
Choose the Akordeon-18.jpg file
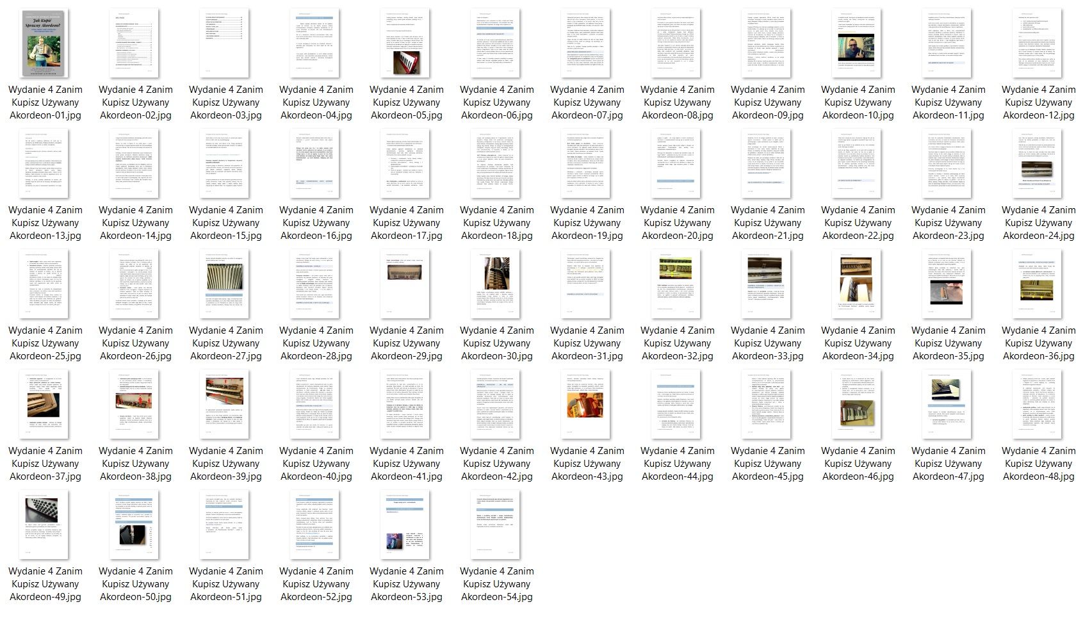tap(496, 164)
